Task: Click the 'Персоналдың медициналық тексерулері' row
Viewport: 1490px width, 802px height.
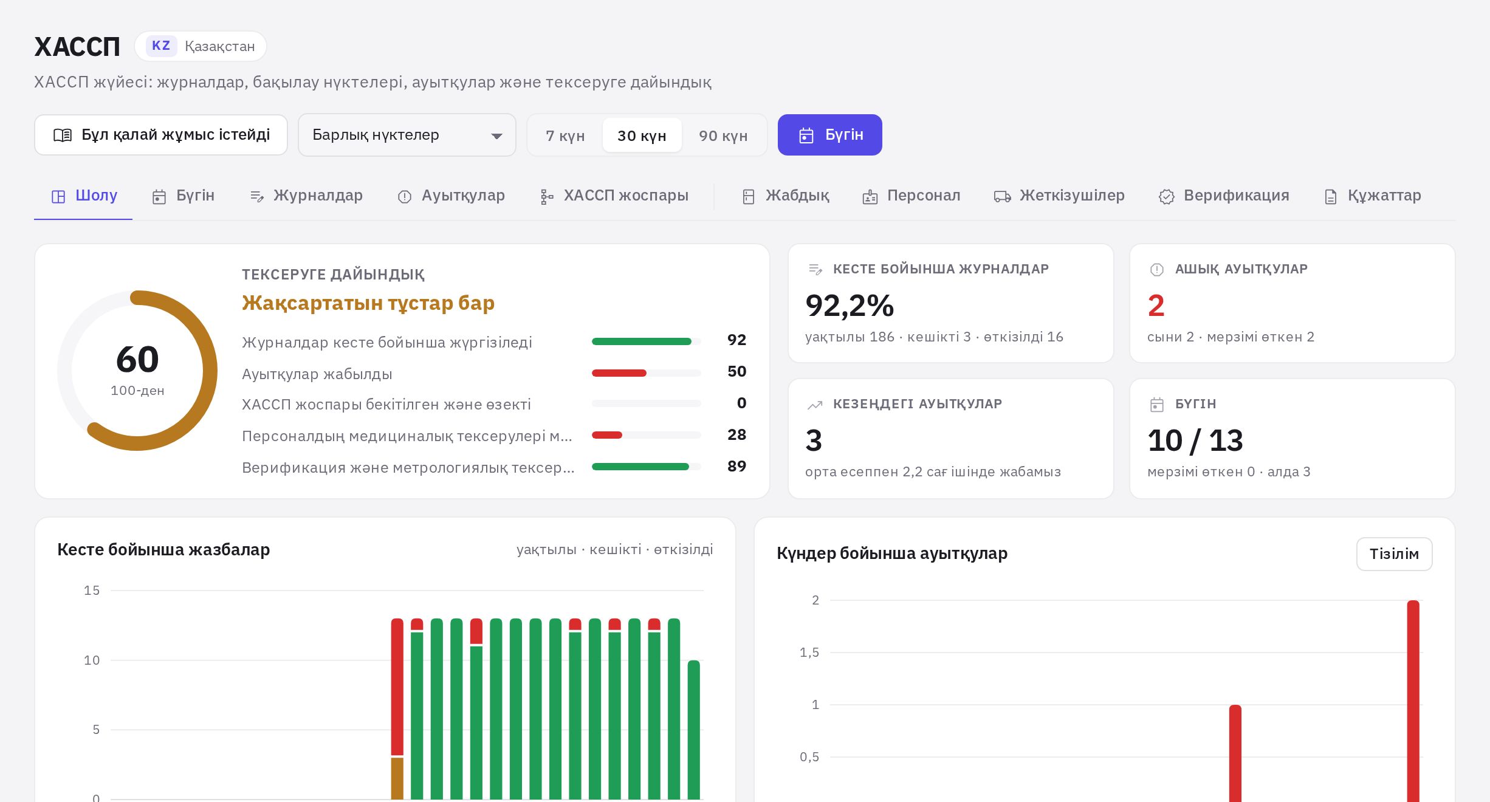Action: (x=494, y=436)
